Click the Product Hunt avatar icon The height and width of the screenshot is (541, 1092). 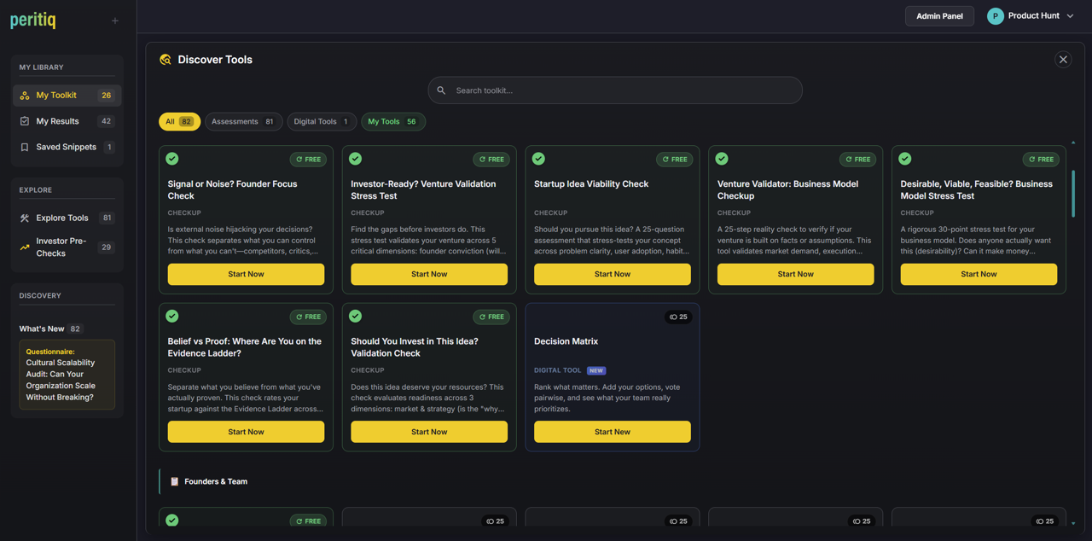click(995, 16)
